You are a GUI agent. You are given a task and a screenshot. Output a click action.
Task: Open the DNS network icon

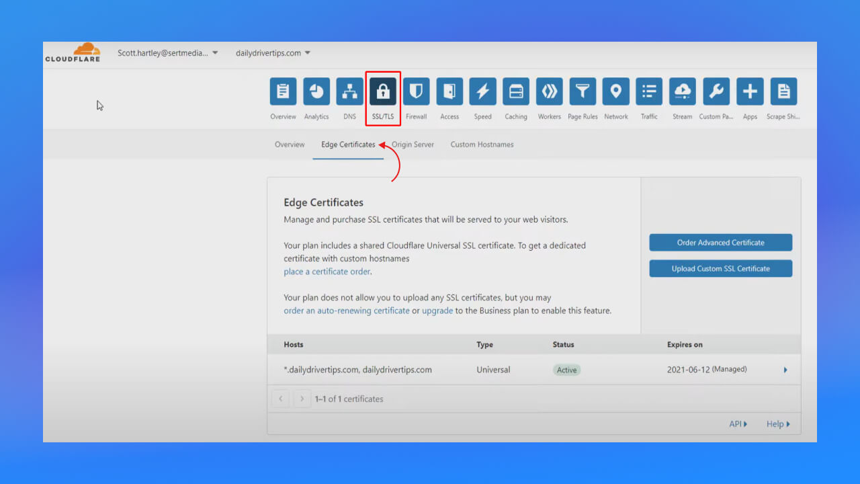pos(349,91)
